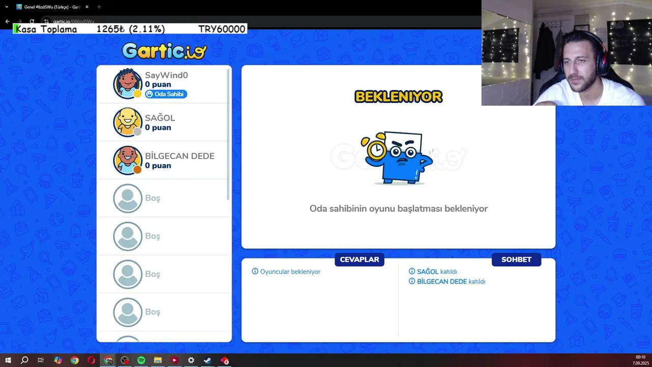This screenshot has height=367, width=652.
Task: Open File Explorer from the taskbar
Action: point(158,360)
